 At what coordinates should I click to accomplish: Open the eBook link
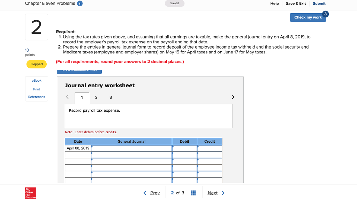click(36, 81)
